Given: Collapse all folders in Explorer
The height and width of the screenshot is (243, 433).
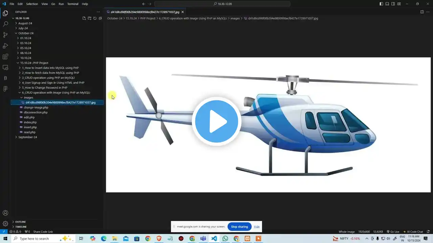Looking at the screenshot, I should point(100,18).
